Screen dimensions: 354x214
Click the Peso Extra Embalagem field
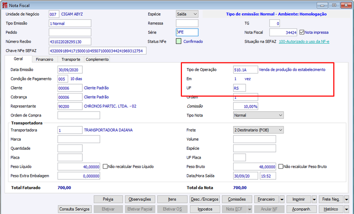[x=79, y=176]
